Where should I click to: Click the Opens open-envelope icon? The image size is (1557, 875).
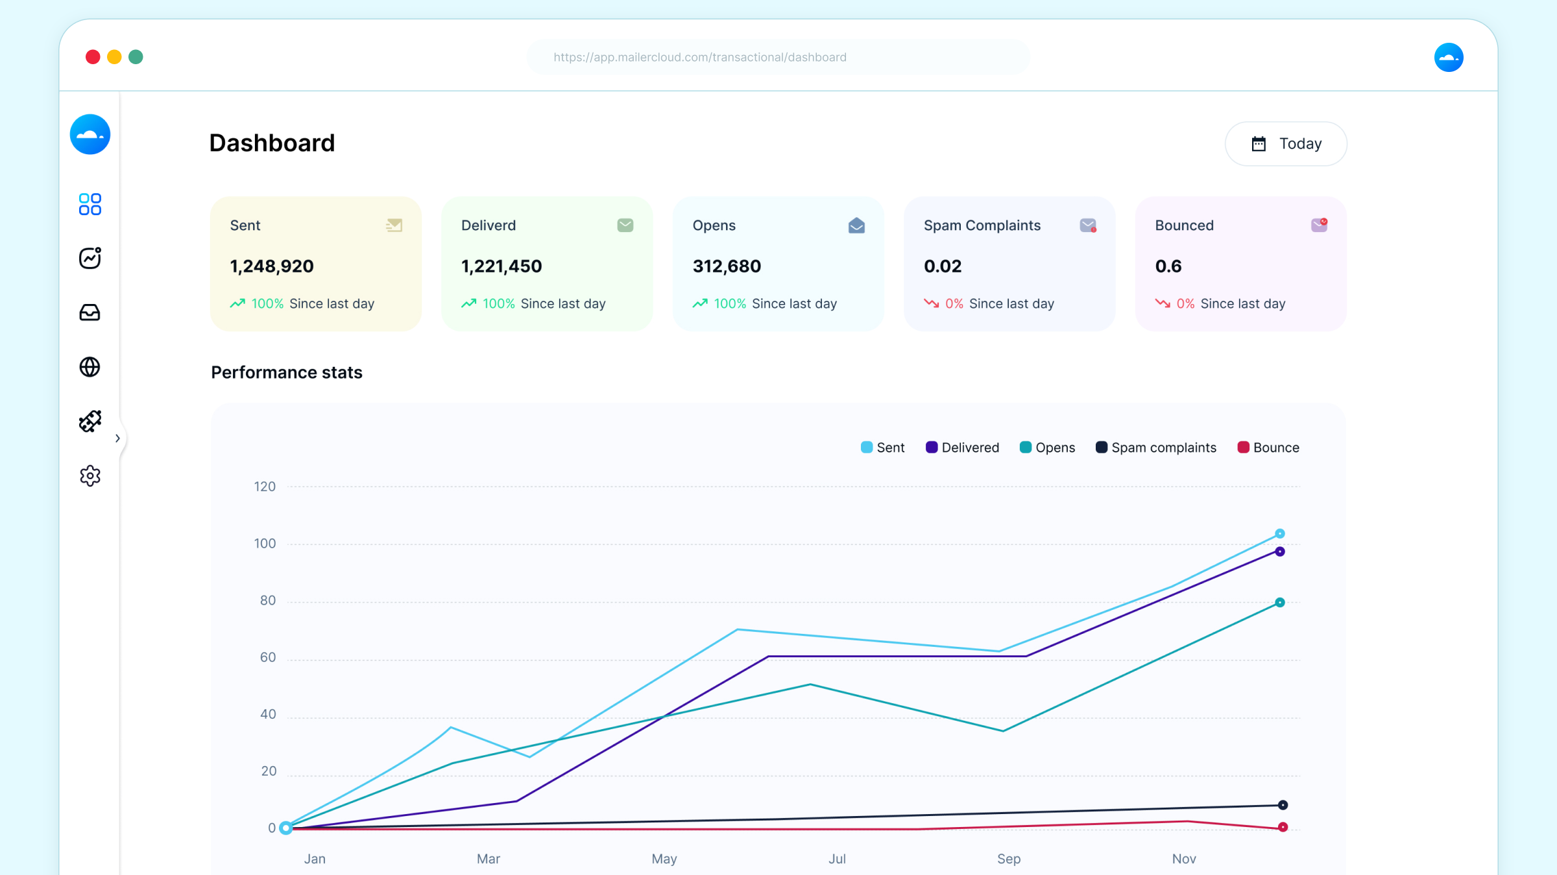click(x=856, y=225)
